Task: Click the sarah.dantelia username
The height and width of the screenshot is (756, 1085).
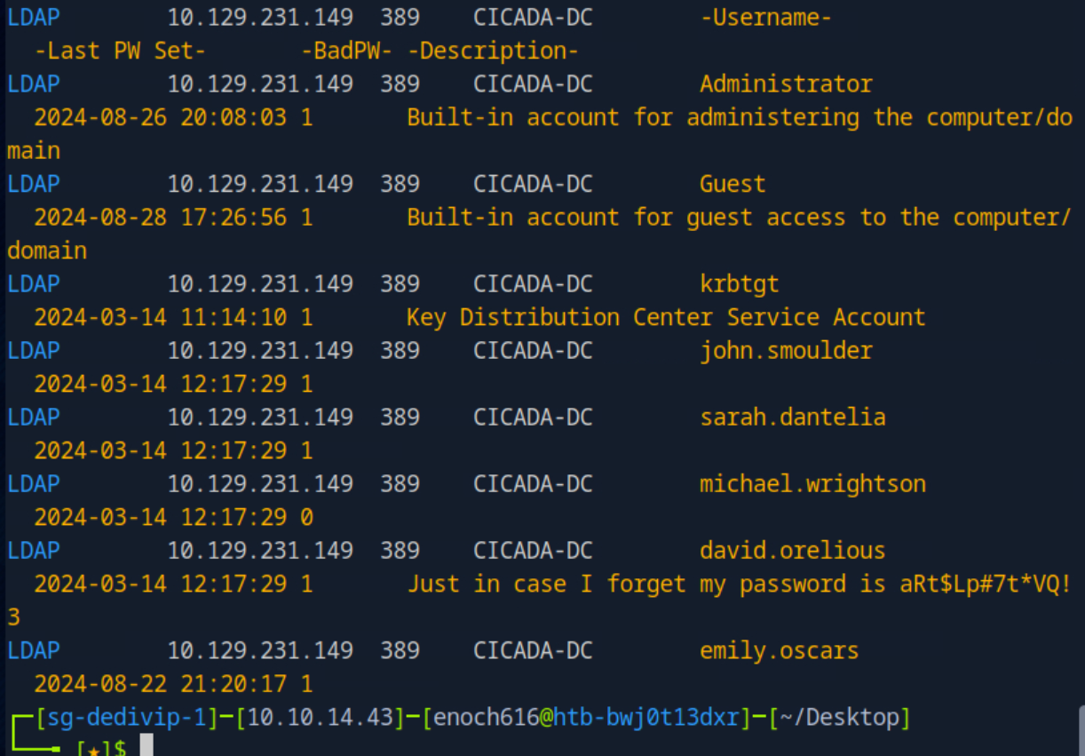Action: [792, 418]
